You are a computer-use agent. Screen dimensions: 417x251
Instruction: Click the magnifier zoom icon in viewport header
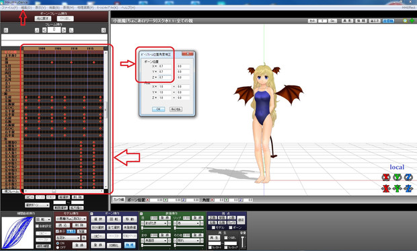[405, 21]
